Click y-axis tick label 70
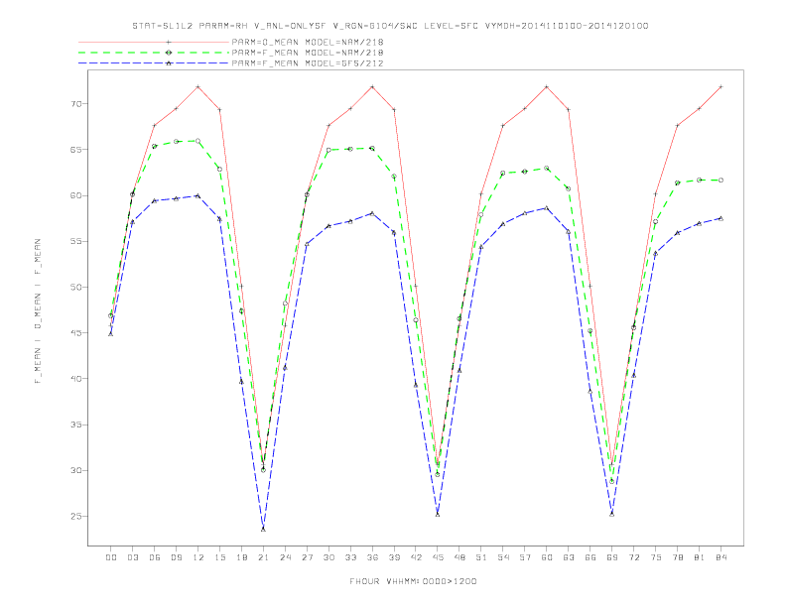 (76, 104)
